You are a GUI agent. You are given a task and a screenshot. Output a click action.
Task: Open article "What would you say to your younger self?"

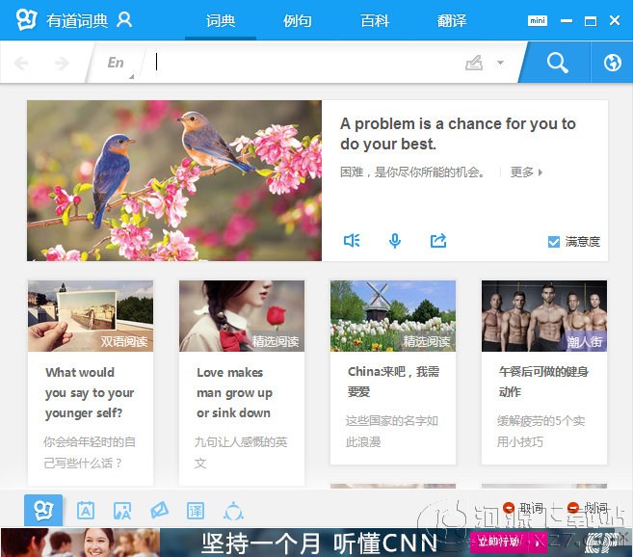pyautogui.click(x=90, y=392)
